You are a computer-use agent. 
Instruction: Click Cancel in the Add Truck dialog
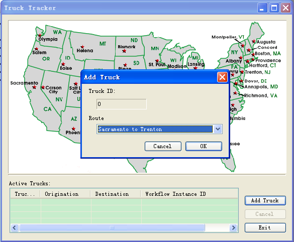[163, 146]
